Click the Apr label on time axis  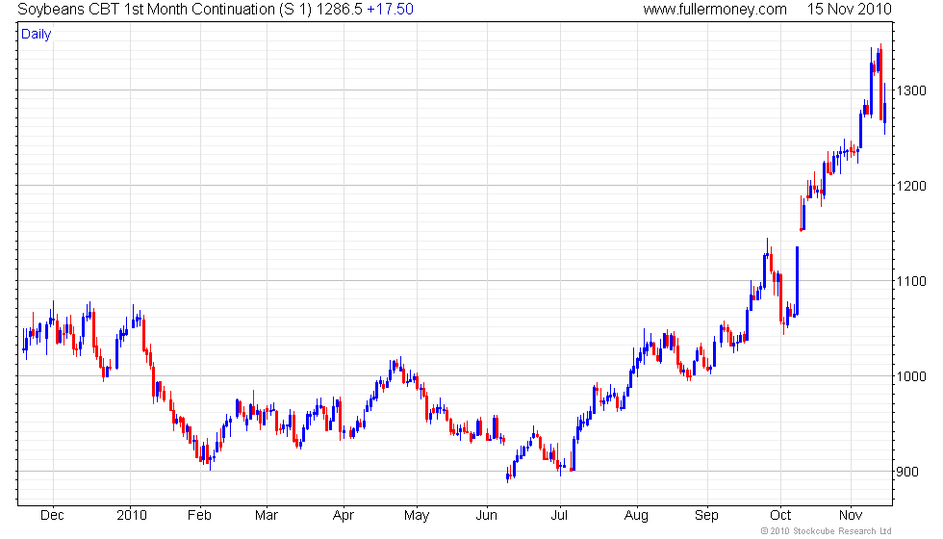point(344,516)
